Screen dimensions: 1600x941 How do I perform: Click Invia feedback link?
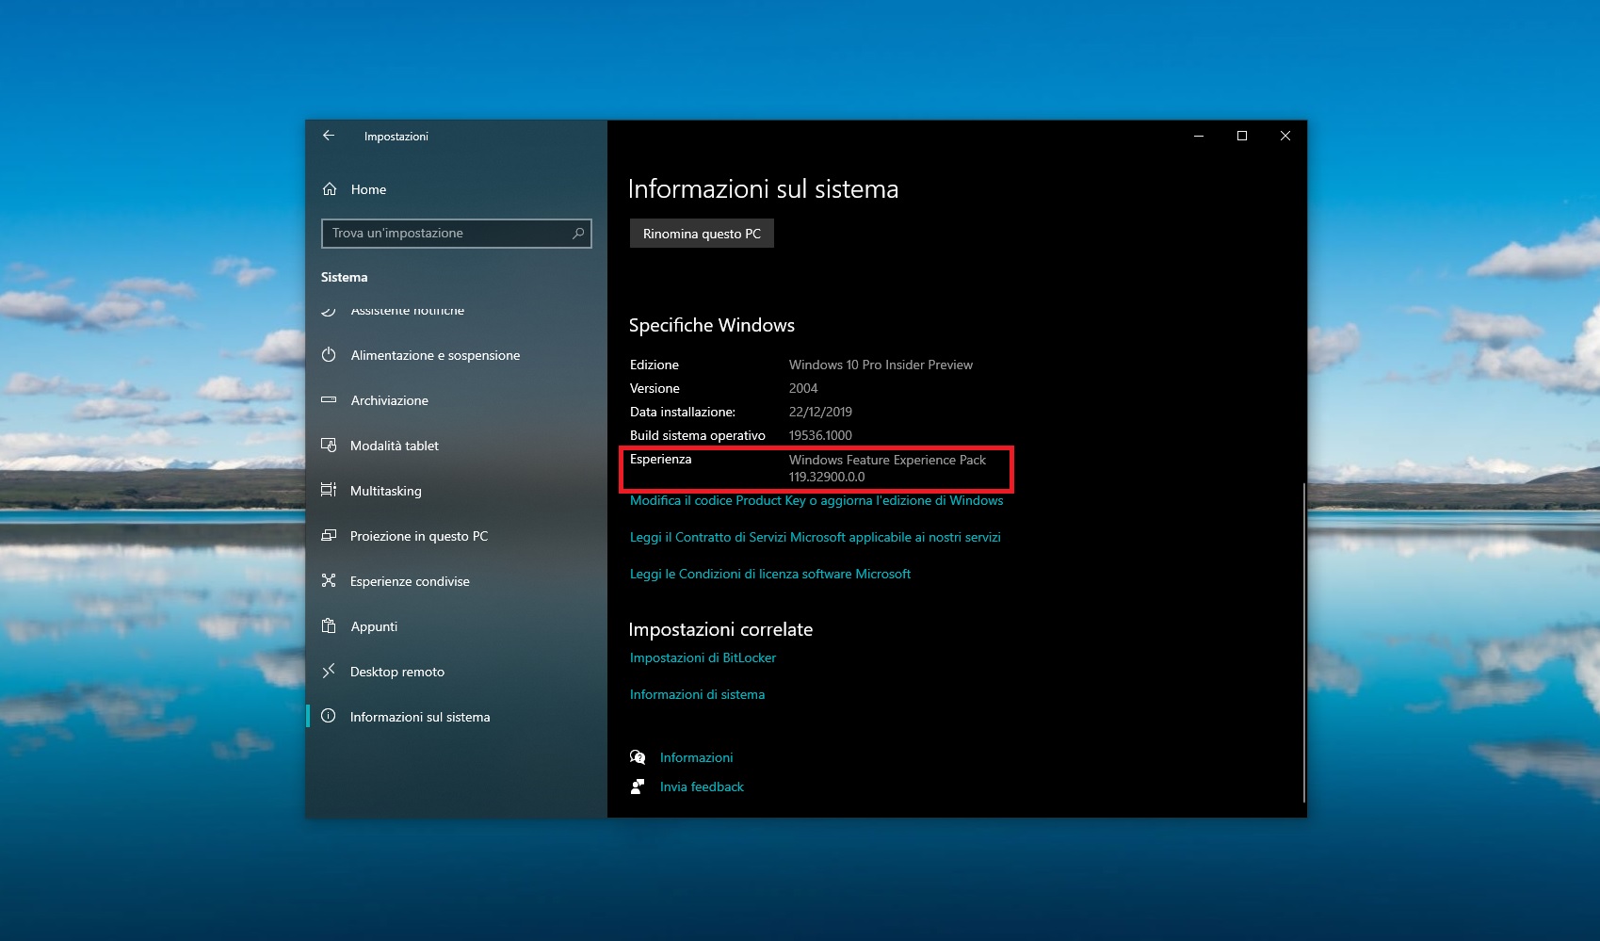click(702, 787)
